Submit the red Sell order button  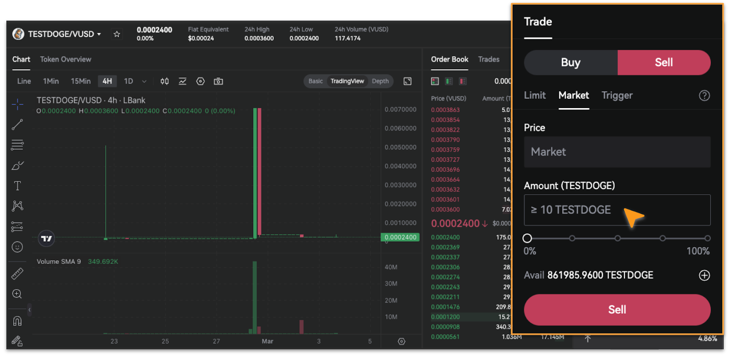(x=617, y=310)
